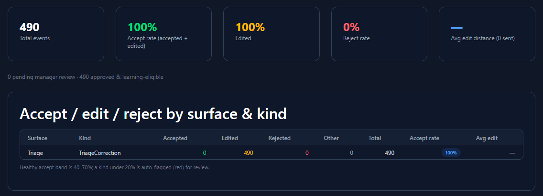Image resolution: width=543 pixels, height=196 pixels.
Task: Sort table by Total column header
Action: pos(375,138)
